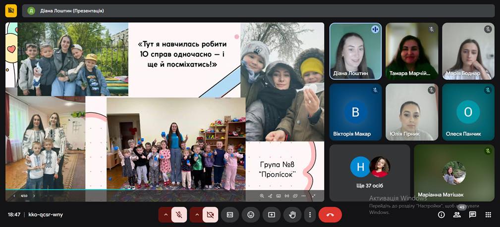Open more options three-dot menu

[310, 215]
